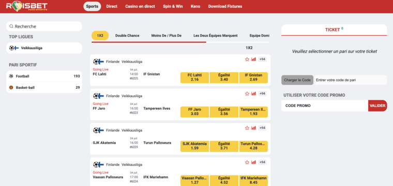
Task: Open Casino en direct
Action: pyautogui.click(x=140, y=6)
